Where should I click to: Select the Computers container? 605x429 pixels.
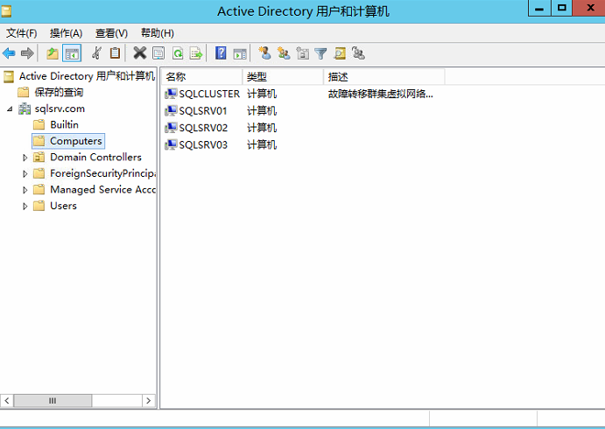75,141
